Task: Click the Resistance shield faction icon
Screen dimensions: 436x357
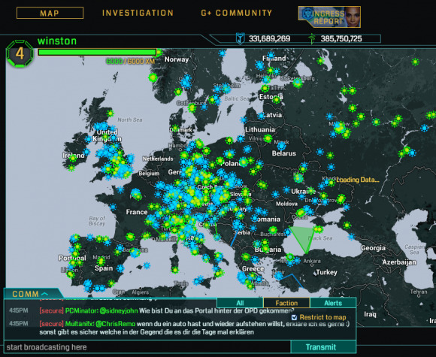Action: 240,38
